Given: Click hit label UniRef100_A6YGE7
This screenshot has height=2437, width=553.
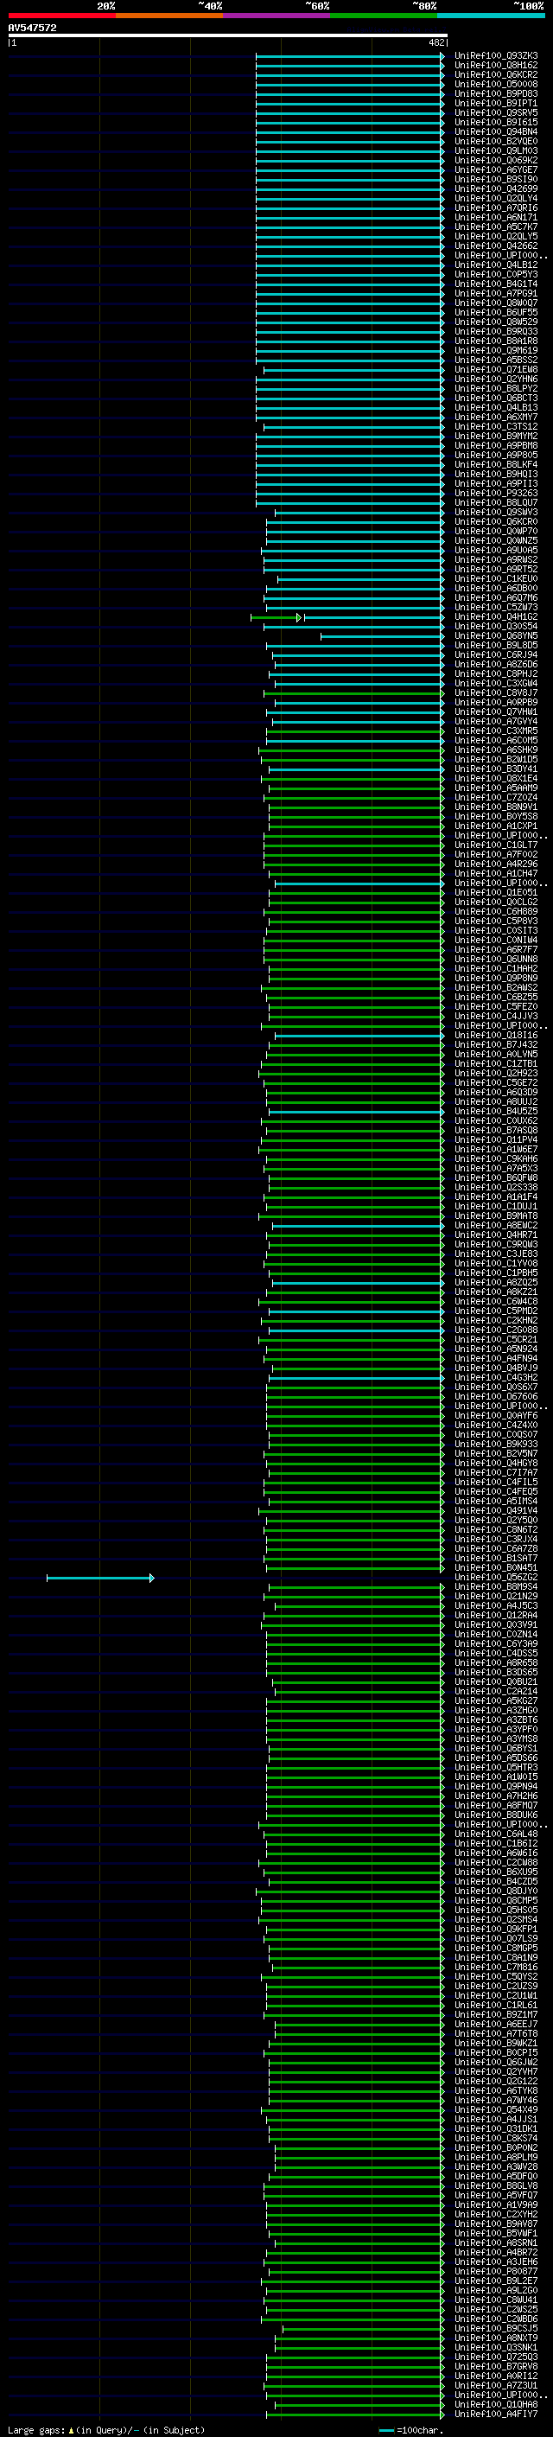Looking at the screenshot, I should (496, 170).
